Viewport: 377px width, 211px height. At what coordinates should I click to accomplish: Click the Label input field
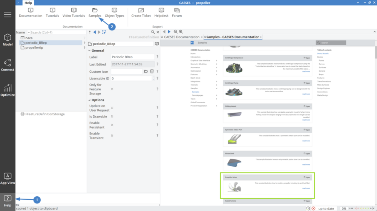pos(132,57)
